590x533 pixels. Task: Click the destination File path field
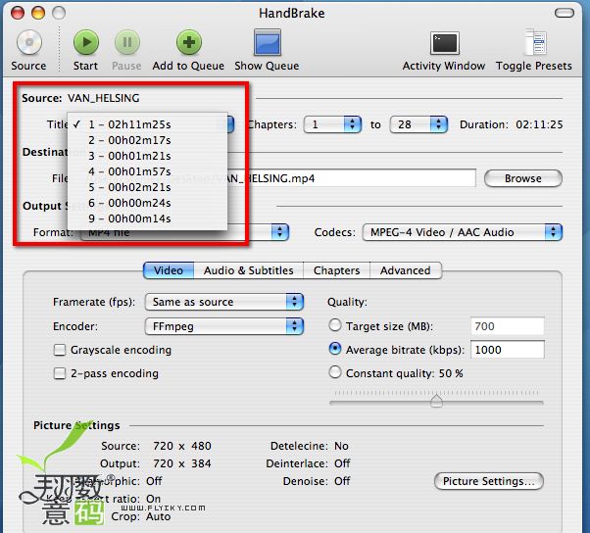pyautogui.click(x=351, y=178)
